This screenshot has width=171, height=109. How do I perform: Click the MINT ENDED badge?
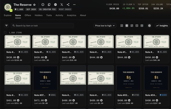pyautogui.click(x=65, y=9)
